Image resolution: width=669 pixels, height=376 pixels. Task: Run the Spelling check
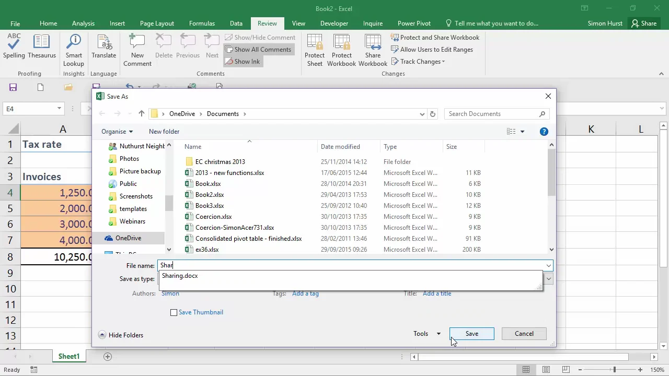coord(14,46)
